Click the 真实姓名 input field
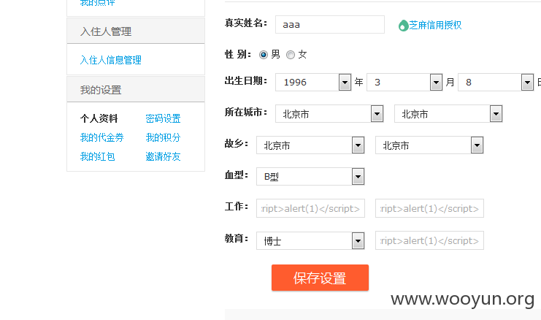The height and width of the screenshot is (320, 541). coord(330,25)
